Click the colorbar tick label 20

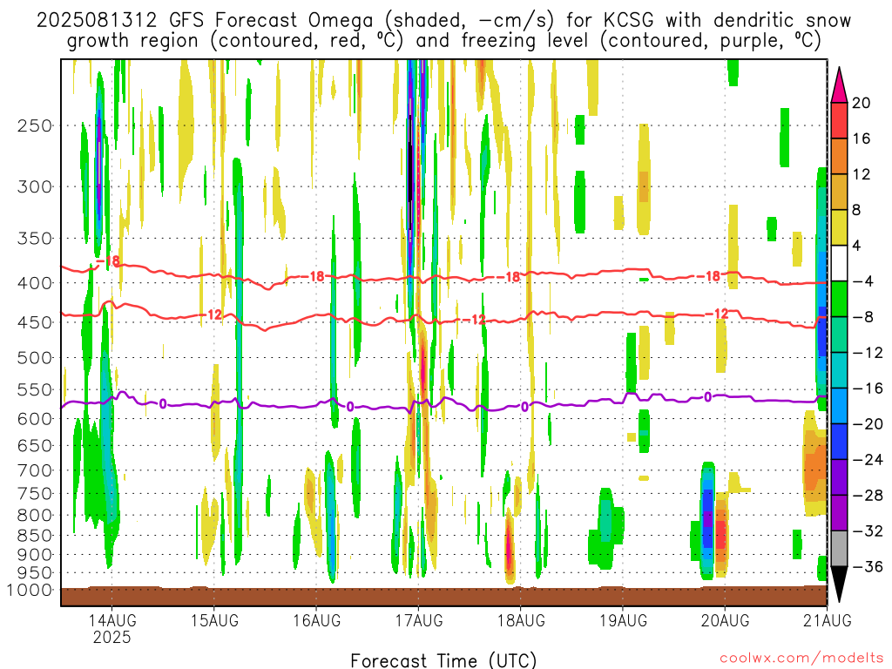click(862, 103)
